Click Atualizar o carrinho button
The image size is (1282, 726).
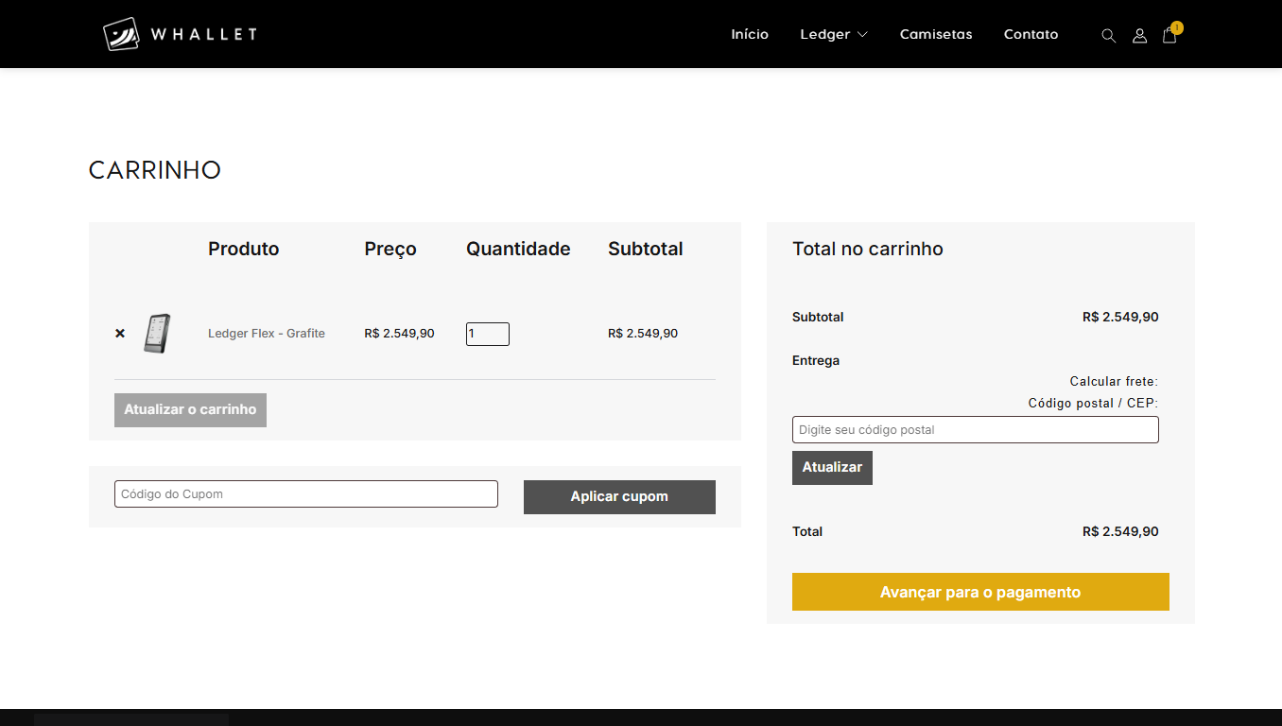pos(190,409)
